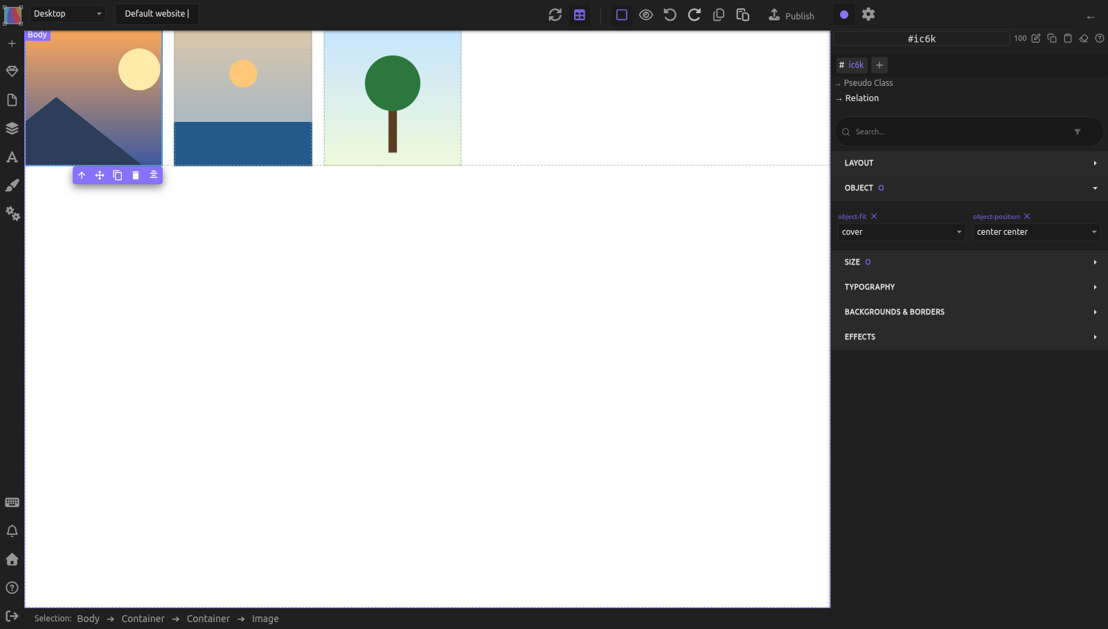Delete selected image with trash icon
The height and width of the screenshot is (629, 1108).
tap(136, 175)
